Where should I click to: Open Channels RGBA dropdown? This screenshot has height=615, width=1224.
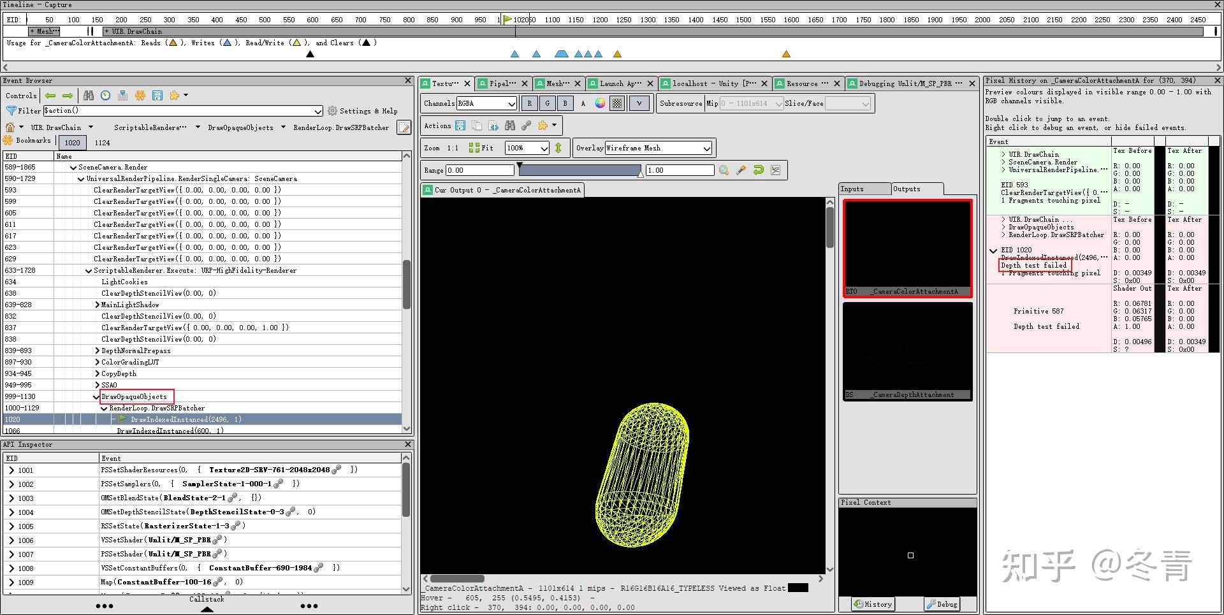click(486, 103)
